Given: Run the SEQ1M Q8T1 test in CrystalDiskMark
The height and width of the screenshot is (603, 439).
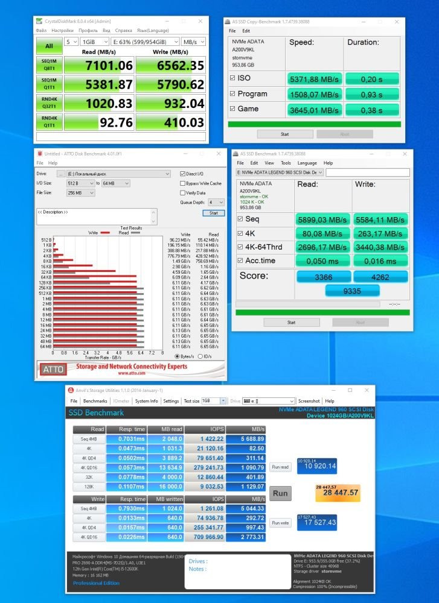Looking at the screenshot, I should [50, 65].
